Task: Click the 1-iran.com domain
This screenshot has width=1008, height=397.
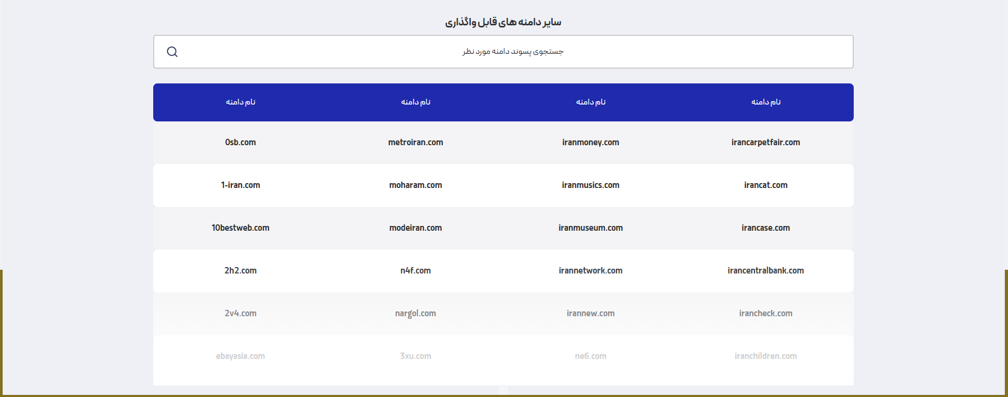Action: [x=240, y=185]
